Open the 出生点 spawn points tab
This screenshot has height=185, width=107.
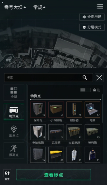[14, 131]
